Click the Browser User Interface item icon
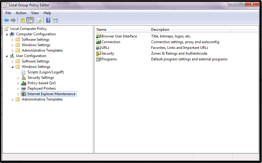 [x=98, y=36]
